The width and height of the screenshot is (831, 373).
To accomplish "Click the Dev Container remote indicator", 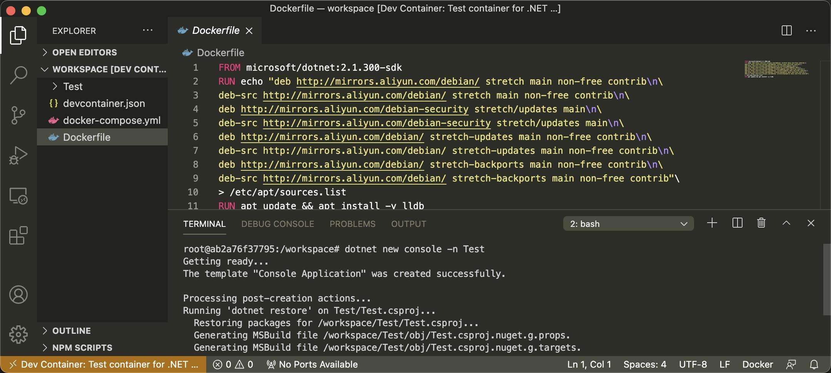I will click(103, 364).
